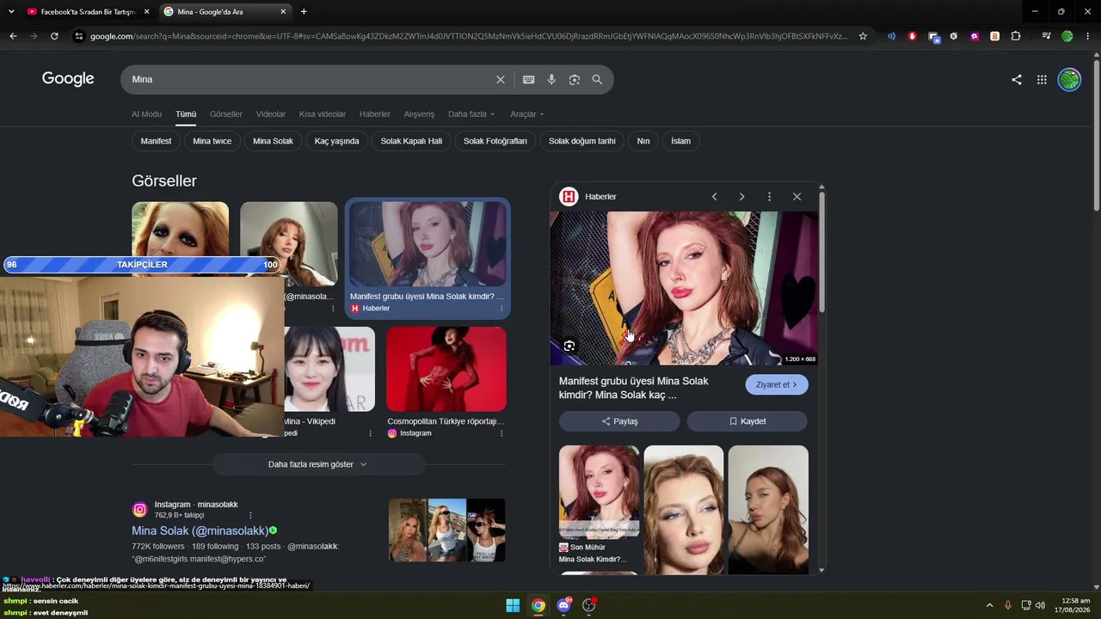Open the preview title Manifest grubu üyesi link
1101x619 pixels.
coord(634,388)
